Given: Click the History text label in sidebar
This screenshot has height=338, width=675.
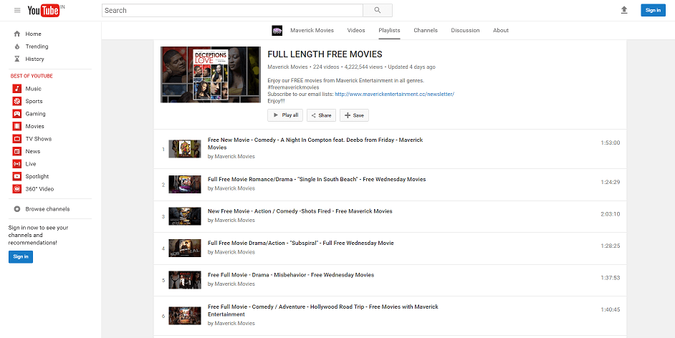Looking at the screenshot, I should coord(34,59).
